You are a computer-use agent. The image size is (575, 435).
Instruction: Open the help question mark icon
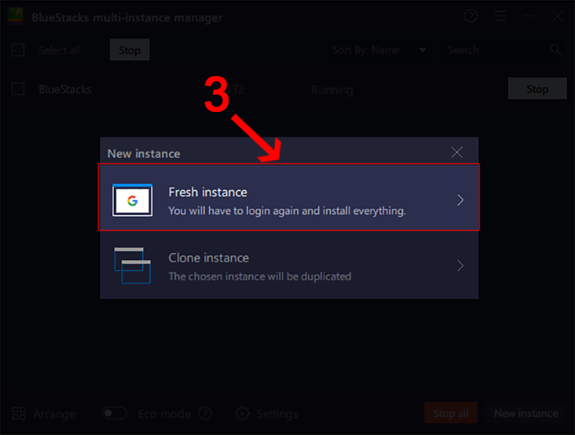(471, 17)
